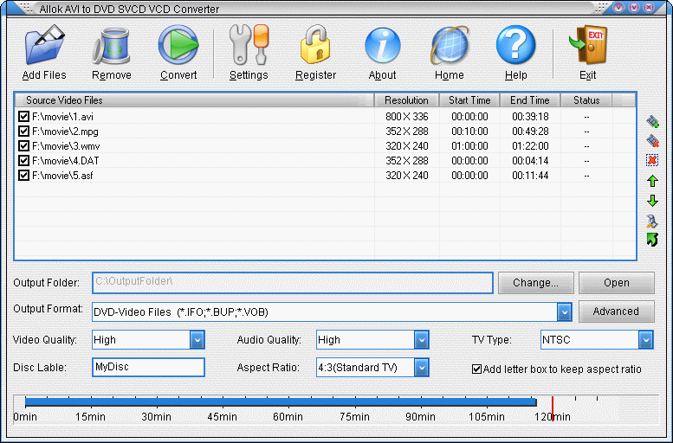This screenshot has width=673, height=443.
Task: Click the curved green arrow sidebar icon
Action: [652, 240]
